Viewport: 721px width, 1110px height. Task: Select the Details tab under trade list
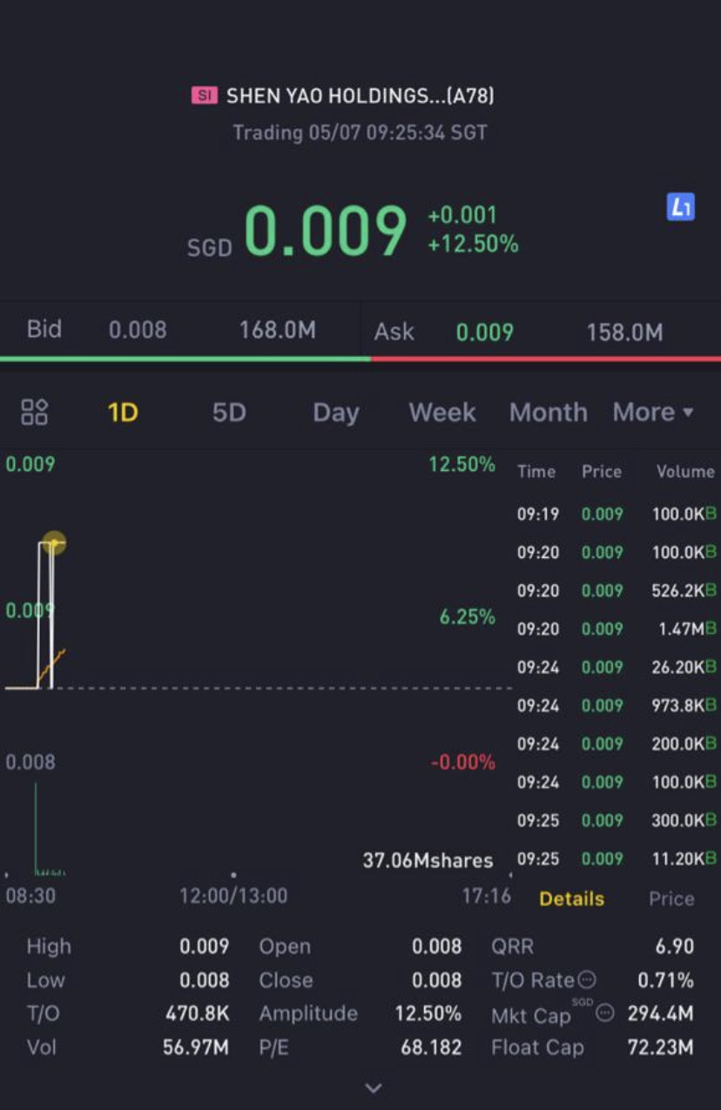click(x=571, y=898)
